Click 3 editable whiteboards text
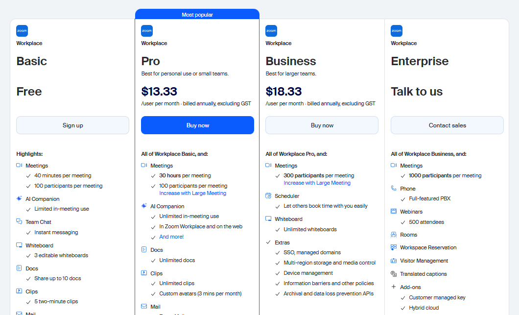Screen dimensions: 519x315 [61, 255]
